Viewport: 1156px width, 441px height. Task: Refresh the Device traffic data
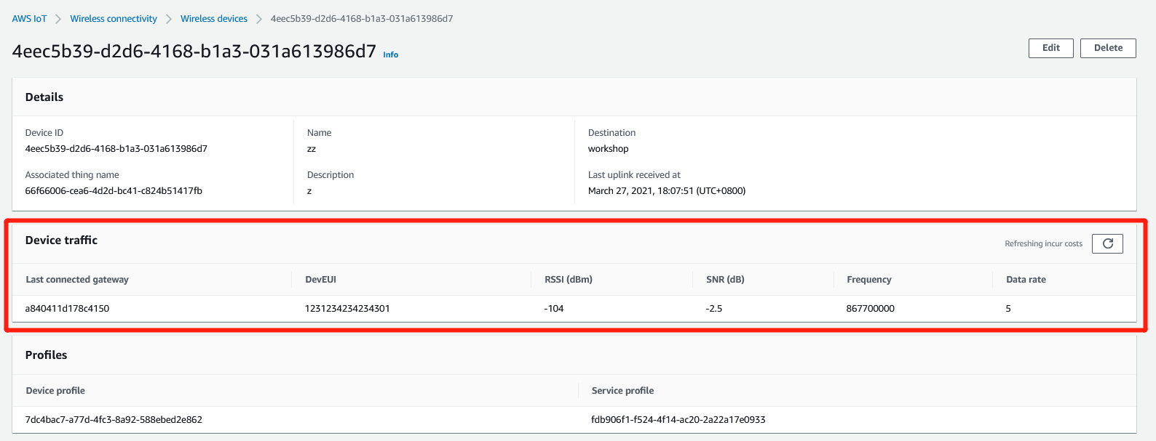(x=1107, y=243)
